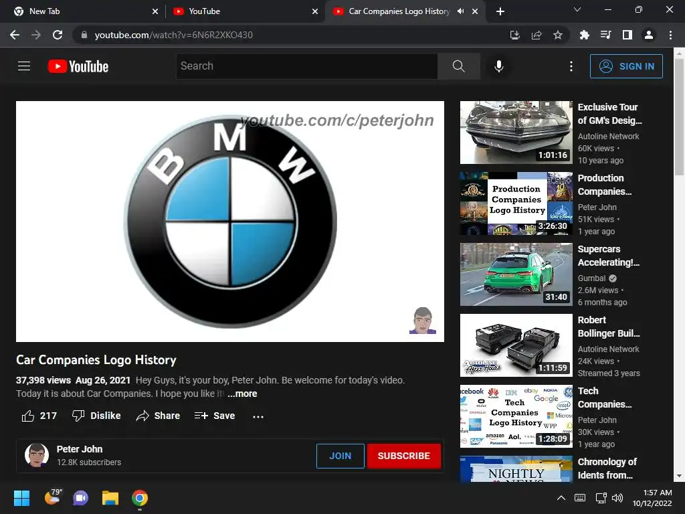The width and height of the screenshot is (685, 514).
Task: Click the Peter John watermark in video
Action: [x=423, y=321]
